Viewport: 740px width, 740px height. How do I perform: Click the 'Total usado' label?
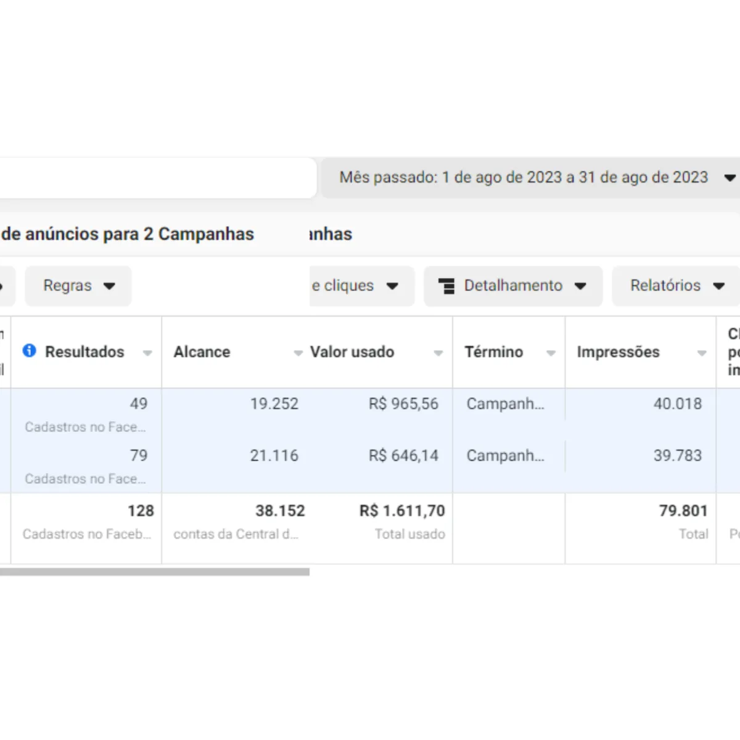[x=410, y=534]
